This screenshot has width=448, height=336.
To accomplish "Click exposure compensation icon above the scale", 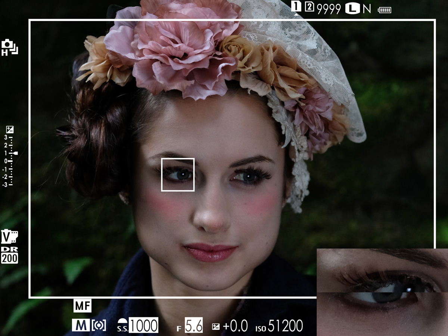I will click(x=10, y=130).
